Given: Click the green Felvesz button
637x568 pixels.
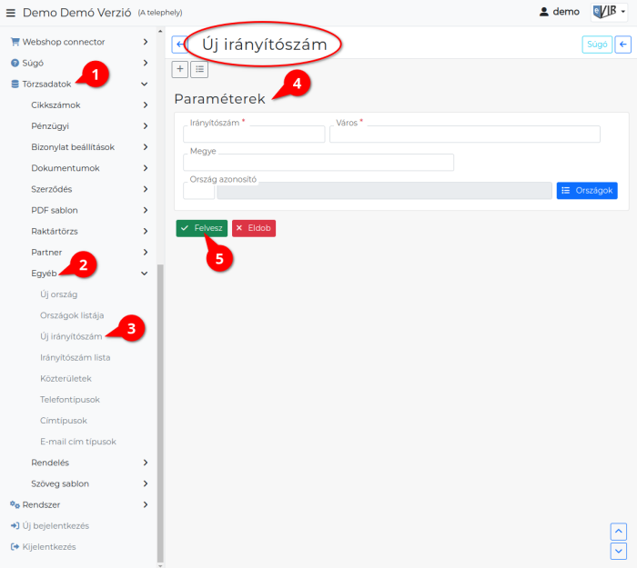Looking at the screenshot, I should 202,228.
